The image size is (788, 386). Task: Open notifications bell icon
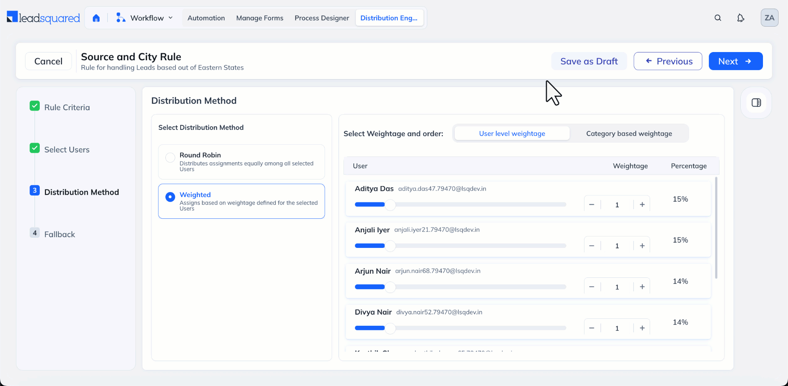click(x=740, y=18)
